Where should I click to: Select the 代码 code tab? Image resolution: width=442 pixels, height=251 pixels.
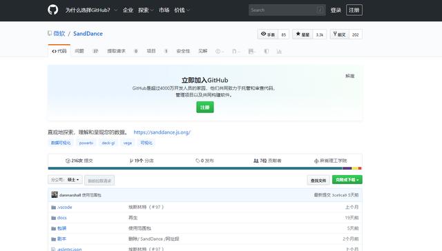59,51
